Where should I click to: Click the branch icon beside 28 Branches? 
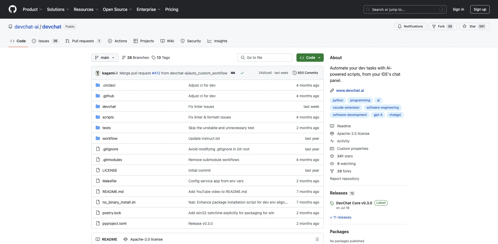pyautogui.click(x=124, y=58)
